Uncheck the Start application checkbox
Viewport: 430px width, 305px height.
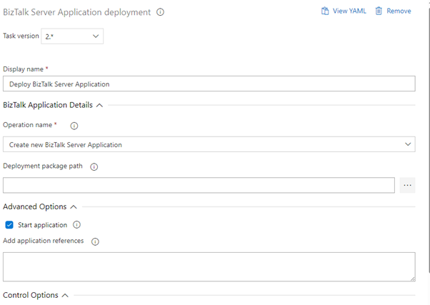[x=9, y=225]
